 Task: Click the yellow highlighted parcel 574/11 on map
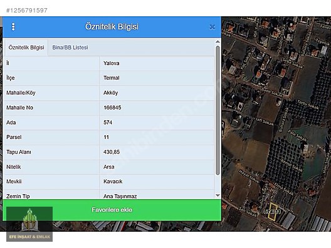pos(272,212)
